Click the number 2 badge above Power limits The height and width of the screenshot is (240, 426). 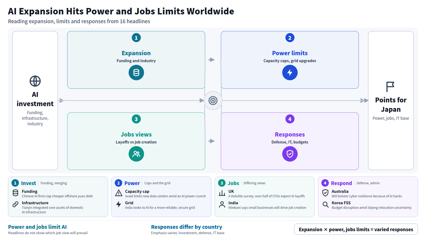(x=290, y=38)
